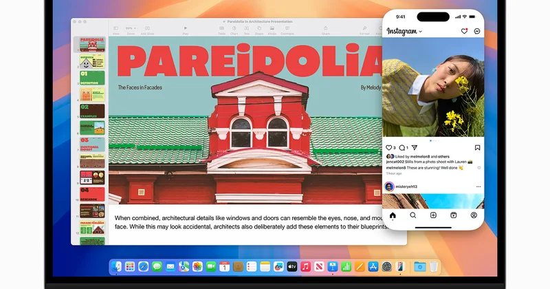This screenshot has height=289, width=550.
Task: Open misteryeh13 profile avatar
Action: (x=389, y=186)
